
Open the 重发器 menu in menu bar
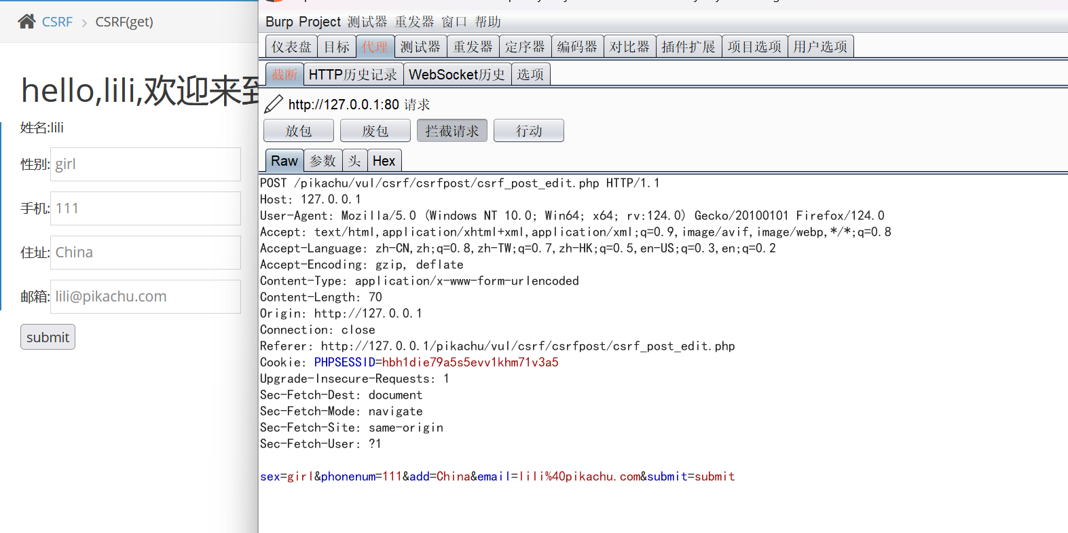tap(414, 22)
